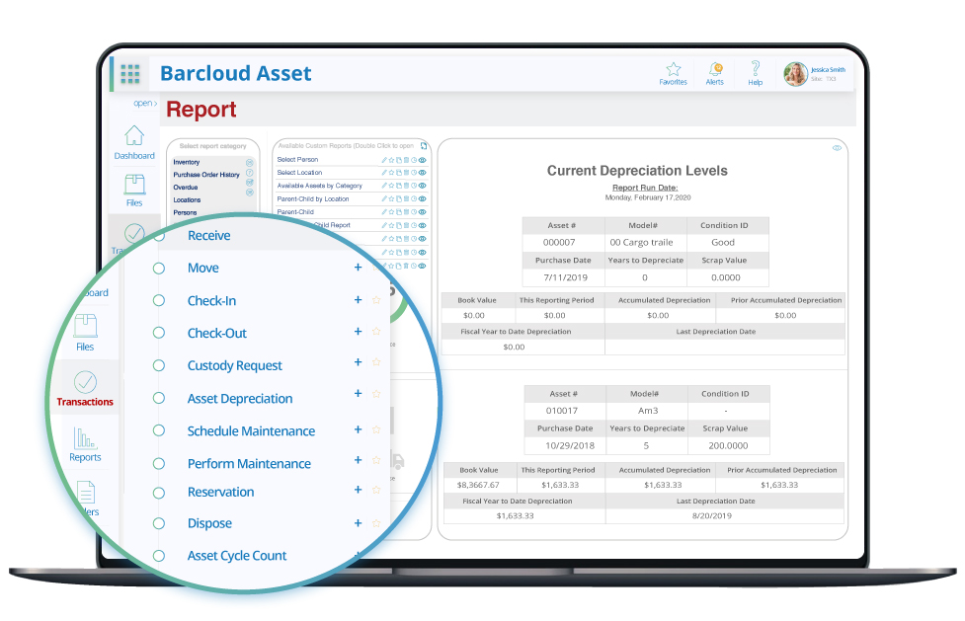
Task: Toggle favorite star on Check-In row
Action: pos(376,300)
